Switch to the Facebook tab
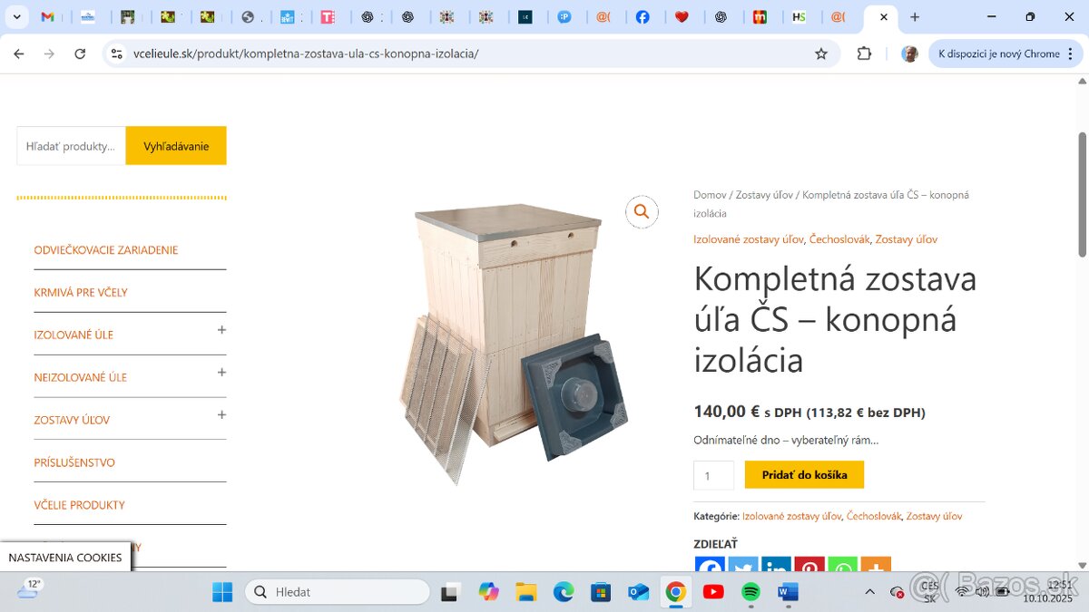Screen dimensions: 1089x612 pyautogui.click(x=643, y=17)
